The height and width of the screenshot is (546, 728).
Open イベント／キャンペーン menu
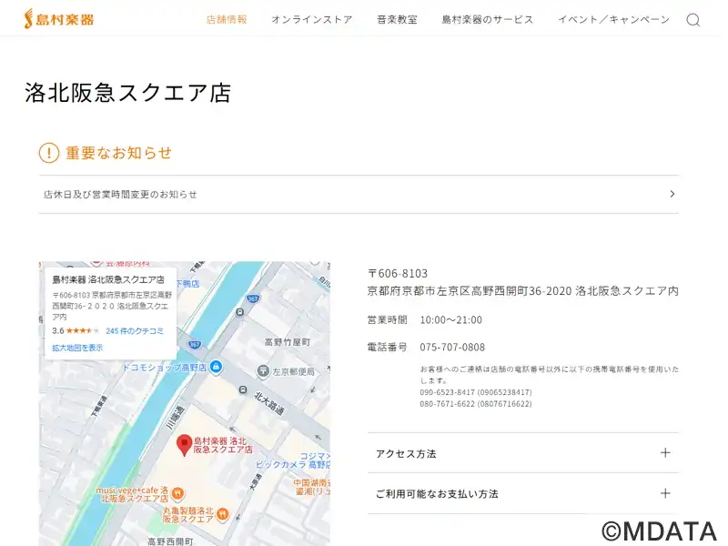pos(613,19)
